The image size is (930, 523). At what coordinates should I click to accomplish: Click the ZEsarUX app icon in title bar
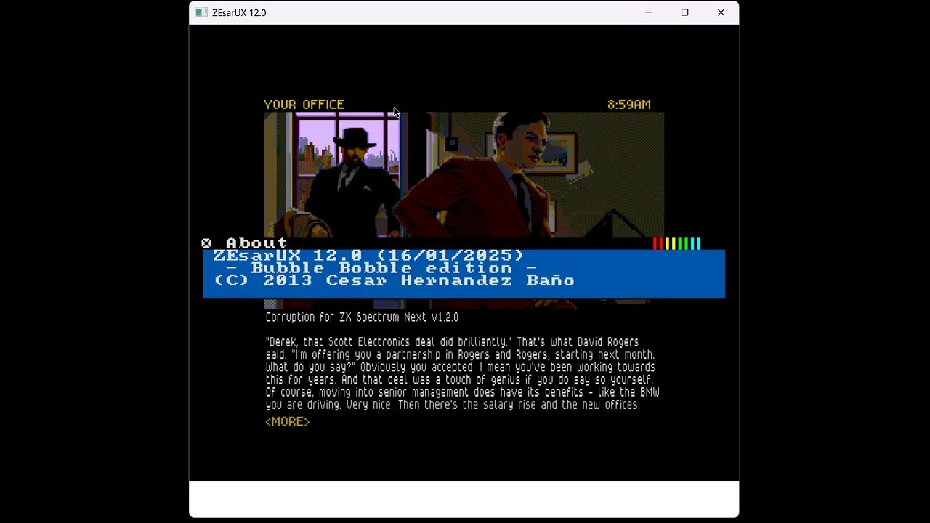[201, 12]
